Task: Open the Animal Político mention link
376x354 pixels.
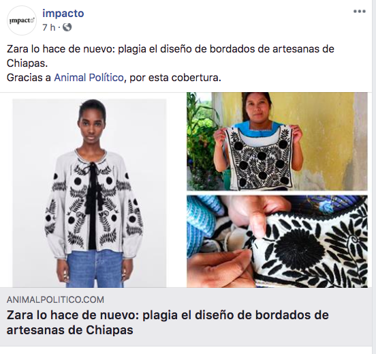Action: (89, 78)
